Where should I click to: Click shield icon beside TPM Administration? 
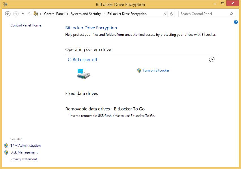[x=6, y=146]
